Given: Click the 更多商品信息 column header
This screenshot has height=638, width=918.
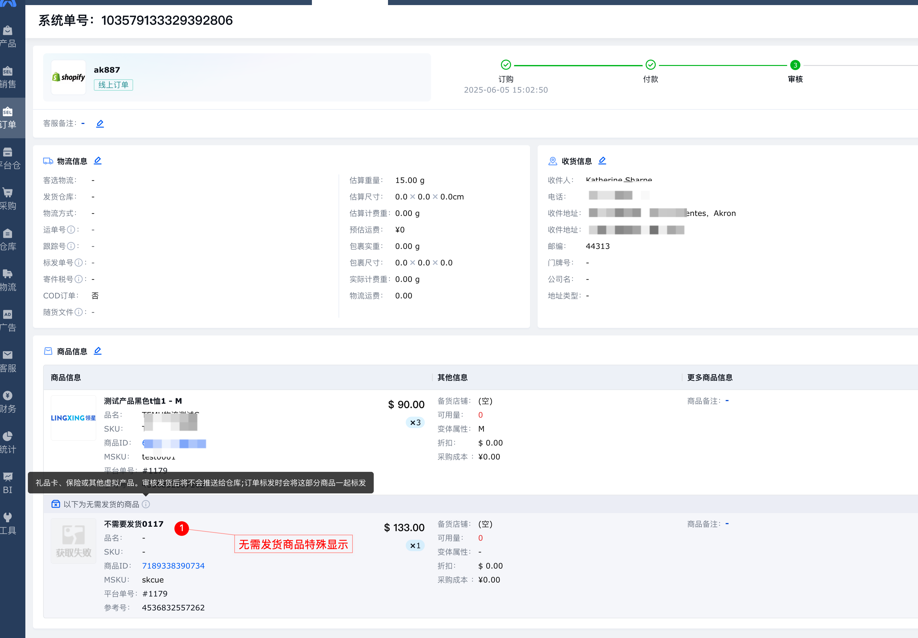Looking at the screenshot, I should (x=710, y=377).
